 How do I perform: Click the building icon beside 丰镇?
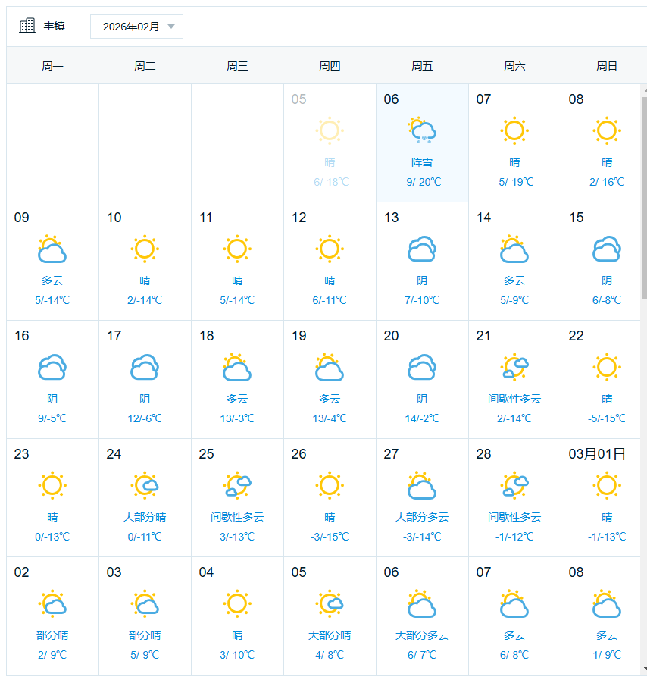click(x=27, y=26)
